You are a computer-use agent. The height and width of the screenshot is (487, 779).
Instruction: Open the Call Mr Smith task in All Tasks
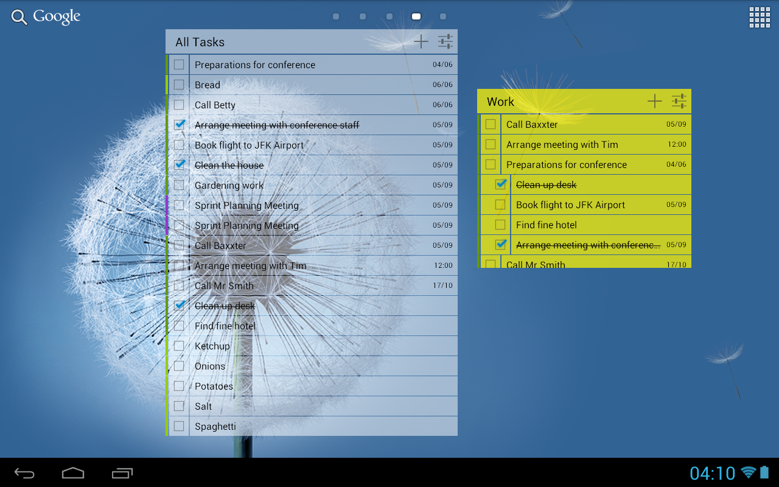[x=224, y=286]
